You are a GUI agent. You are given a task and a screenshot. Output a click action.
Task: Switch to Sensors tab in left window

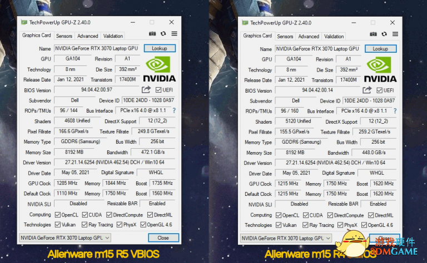click(x=64, y=36)
